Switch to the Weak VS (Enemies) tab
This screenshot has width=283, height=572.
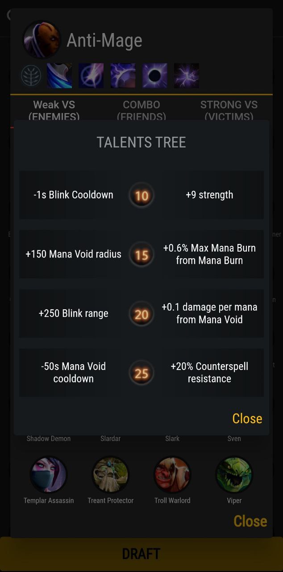click(x=54, y=110)
